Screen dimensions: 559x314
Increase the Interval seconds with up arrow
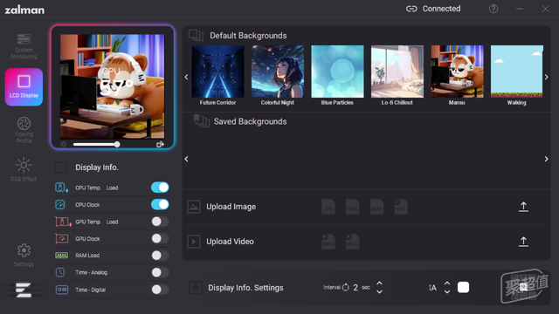coord(380,283)
